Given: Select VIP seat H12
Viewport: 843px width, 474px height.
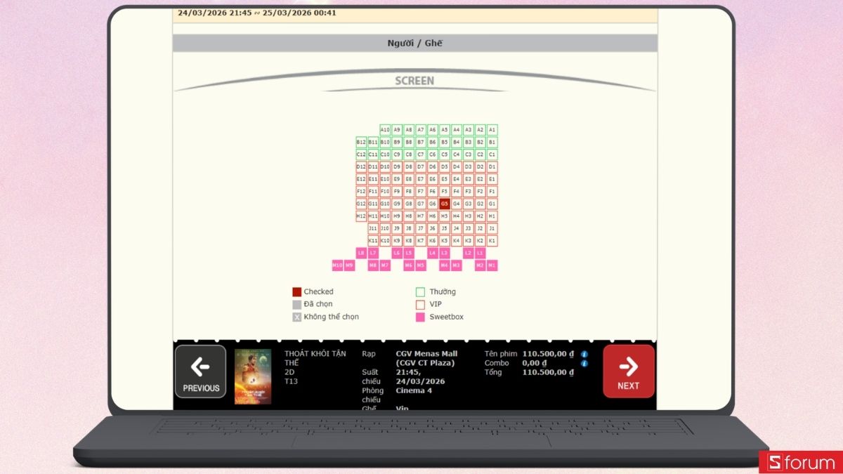Looking at the screenshot, I should coord(361,216).
